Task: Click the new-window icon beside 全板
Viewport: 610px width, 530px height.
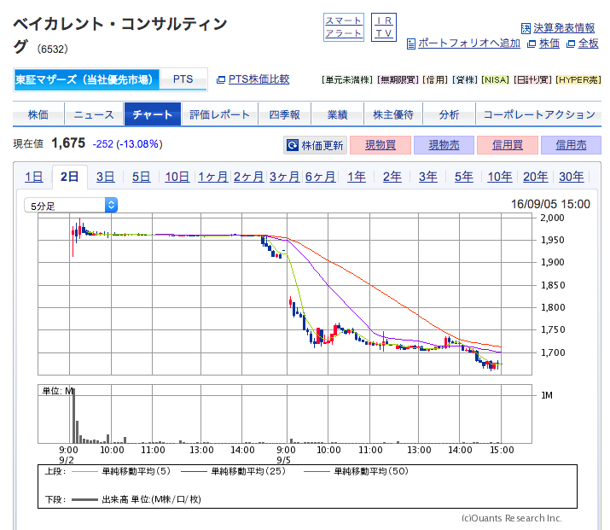Action: coord(570,44)
